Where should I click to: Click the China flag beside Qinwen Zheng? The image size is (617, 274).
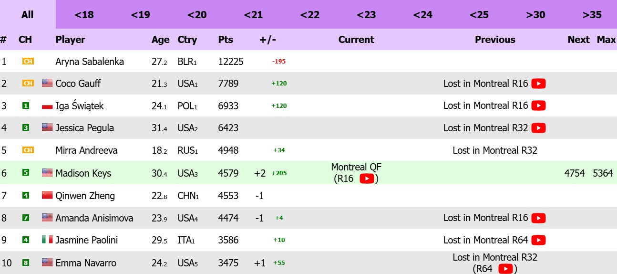(x=47, y=195)
